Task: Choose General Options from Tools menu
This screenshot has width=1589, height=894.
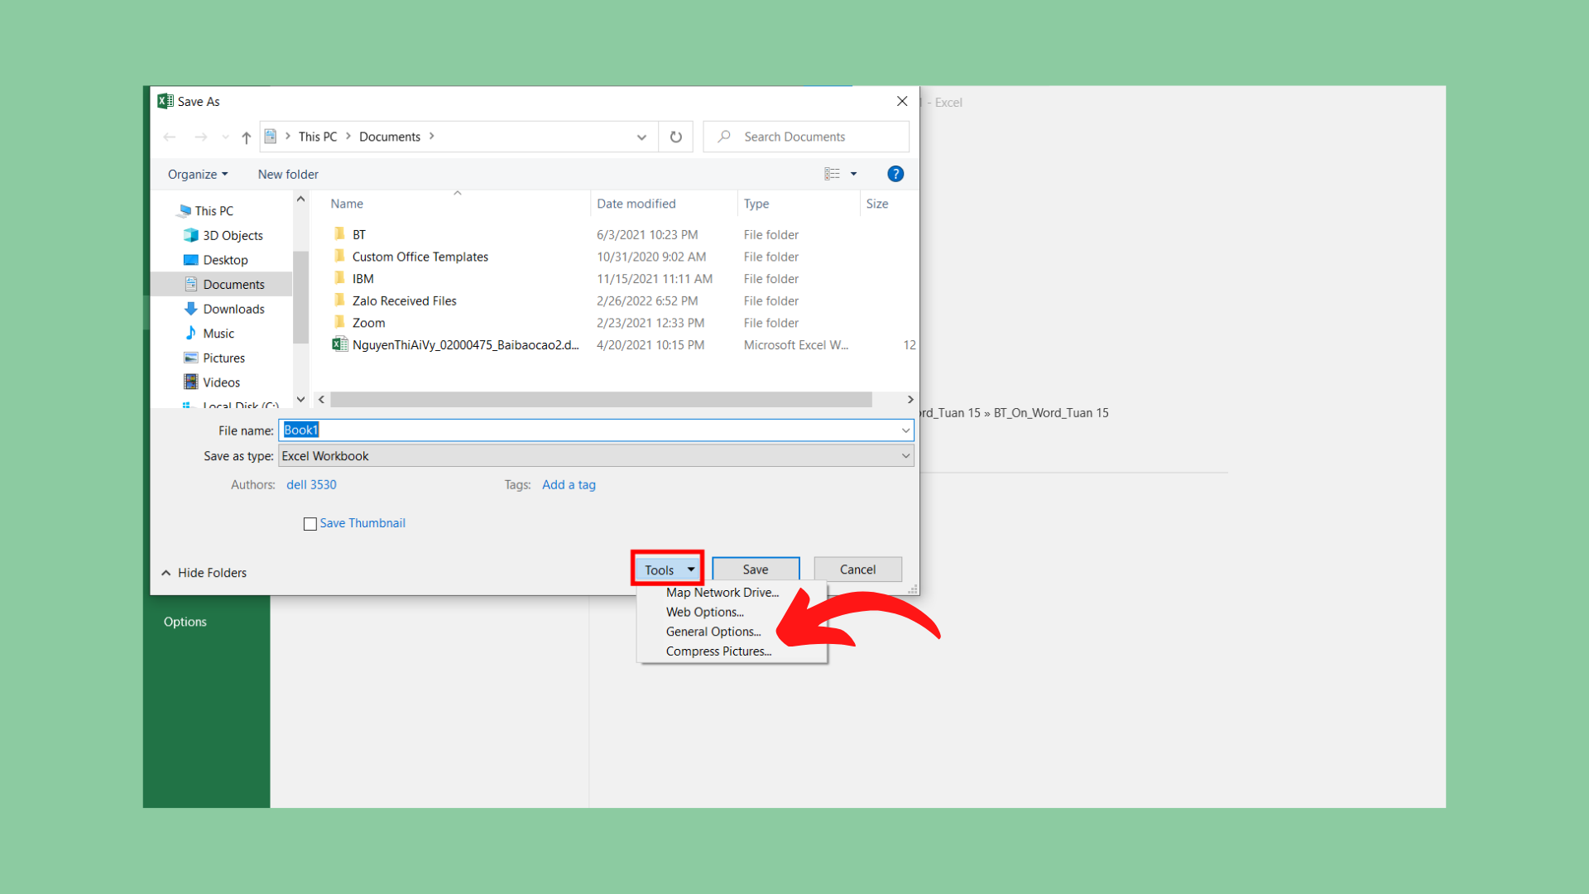Action: tap(713, 632)
